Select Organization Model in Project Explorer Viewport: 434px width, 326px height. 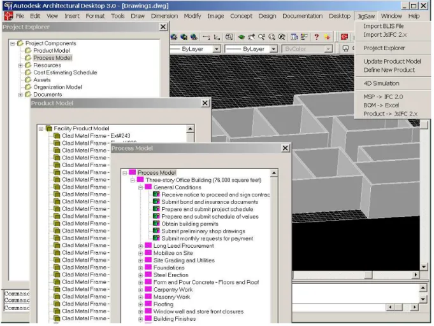[57, 87]
